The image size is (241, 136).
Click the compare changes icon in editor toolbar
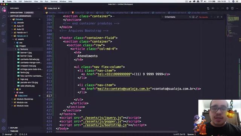208,8
